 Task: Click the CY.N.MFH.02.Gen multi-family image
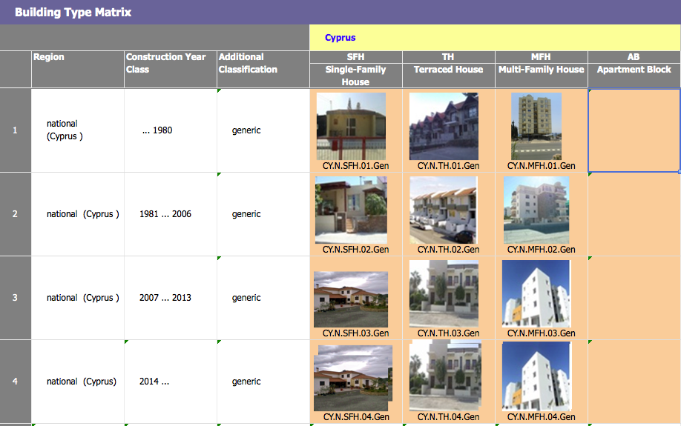pyautogui.click(x=536, y=210)
